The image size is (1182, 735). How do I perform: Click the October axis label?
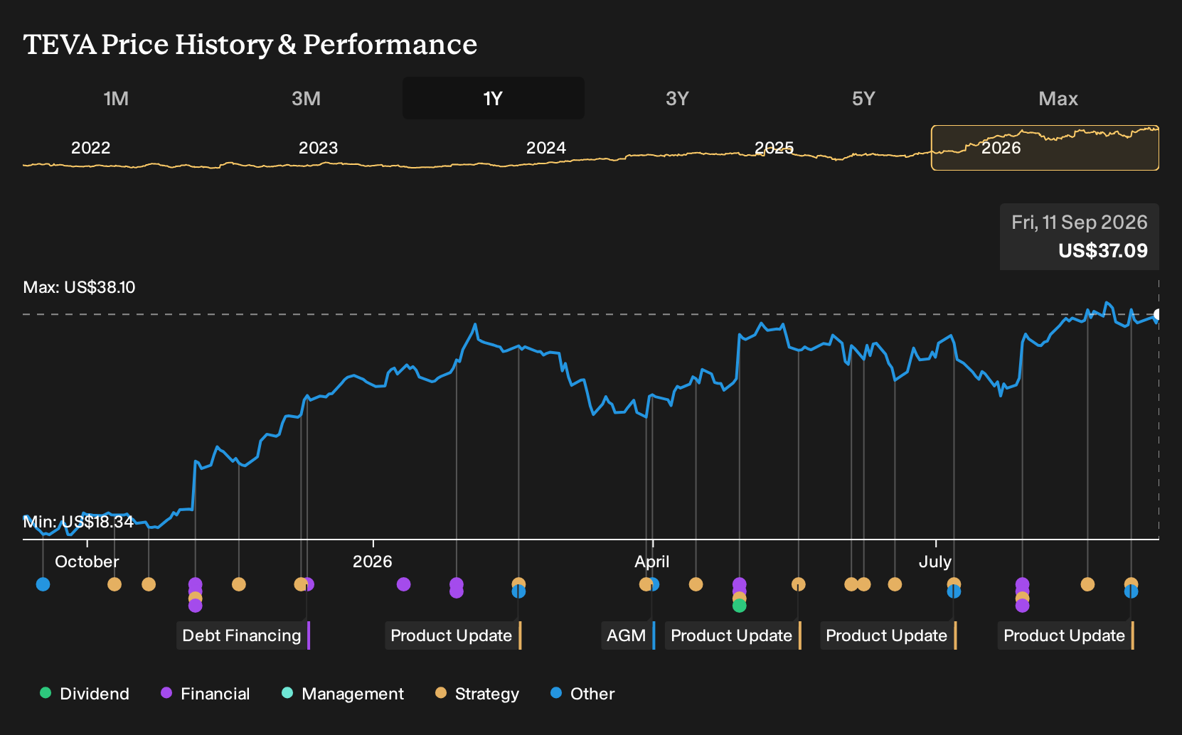coord(87,562)
